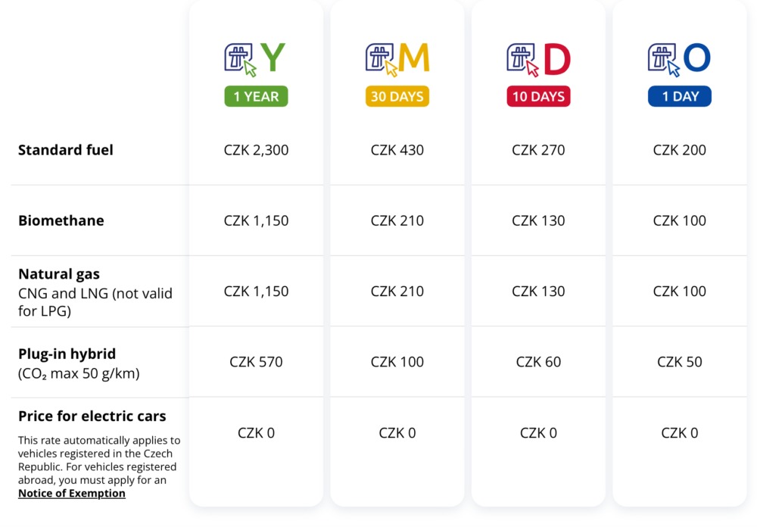Select the red 10 DAYS badge
The width and height of the screenshot is (757, 527).
[x=538, y=96]
